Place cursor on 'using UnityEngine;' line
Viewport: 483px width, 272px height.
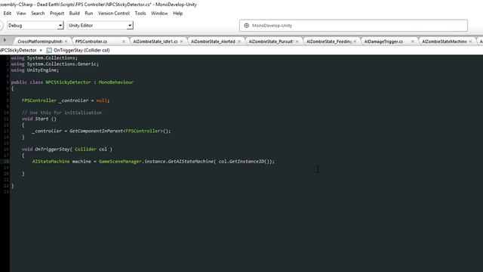(35, 70)
